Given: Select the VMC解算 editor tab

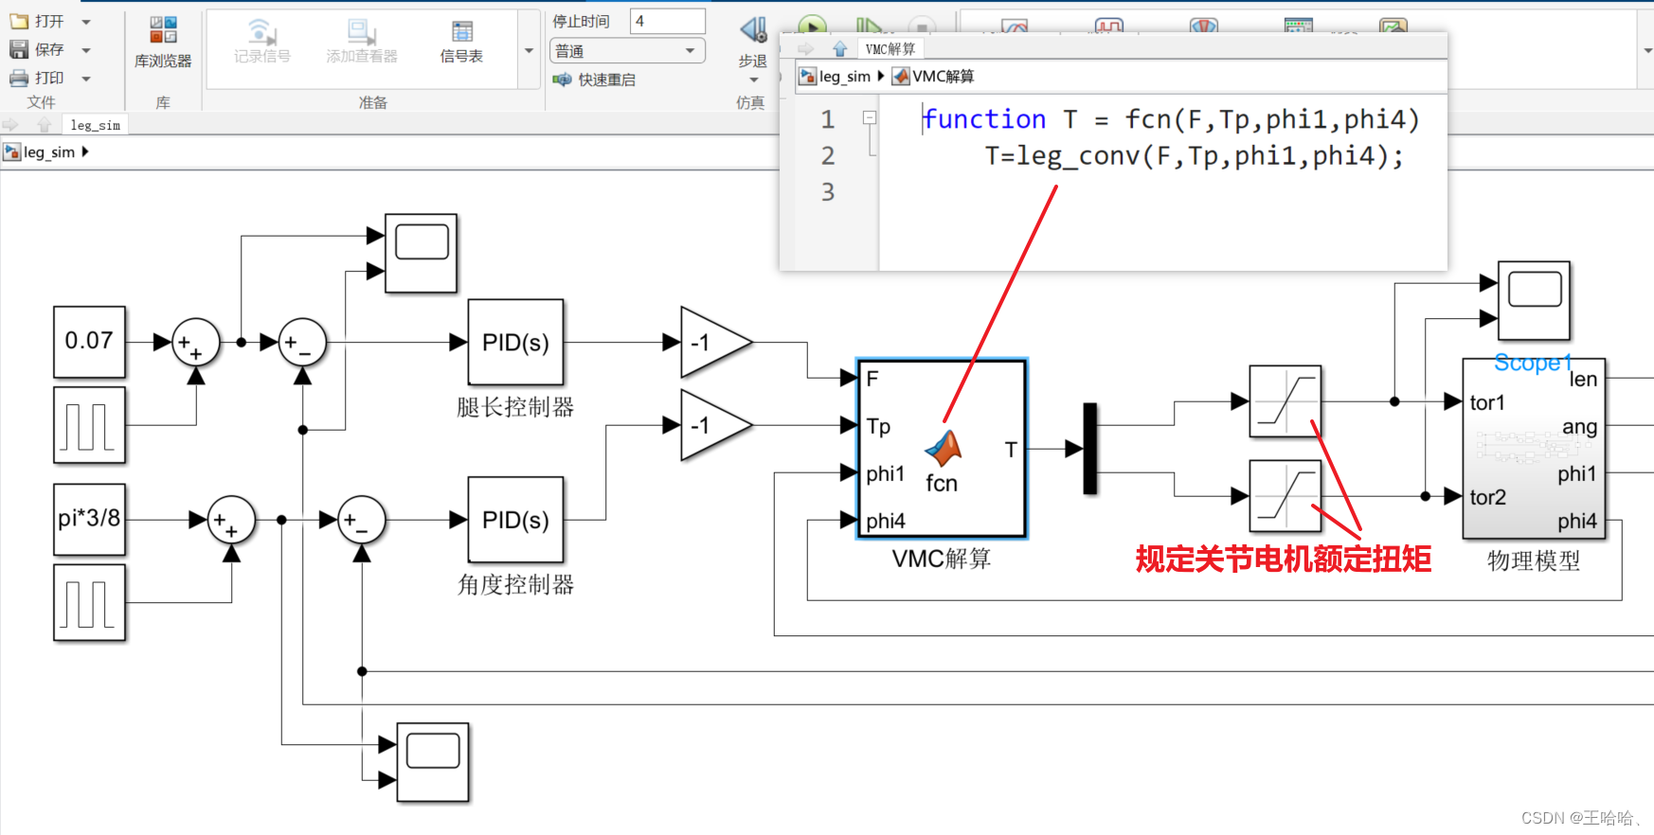Looking at the screenshot, I should coord(890,49).
